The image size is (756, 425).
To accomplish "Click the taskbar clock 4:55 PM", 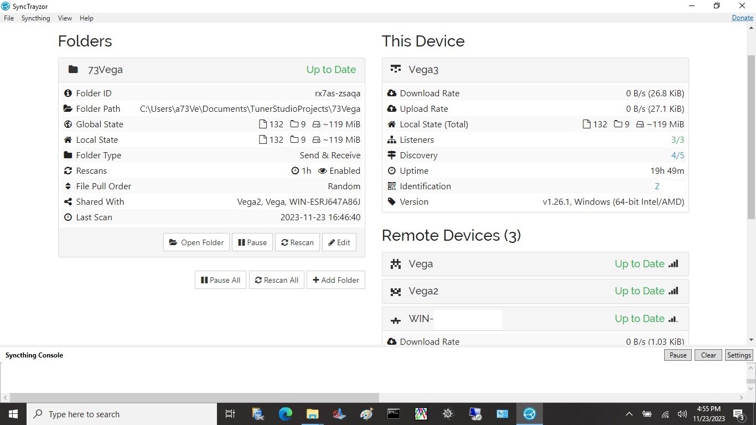I will (x=708, y=414).
